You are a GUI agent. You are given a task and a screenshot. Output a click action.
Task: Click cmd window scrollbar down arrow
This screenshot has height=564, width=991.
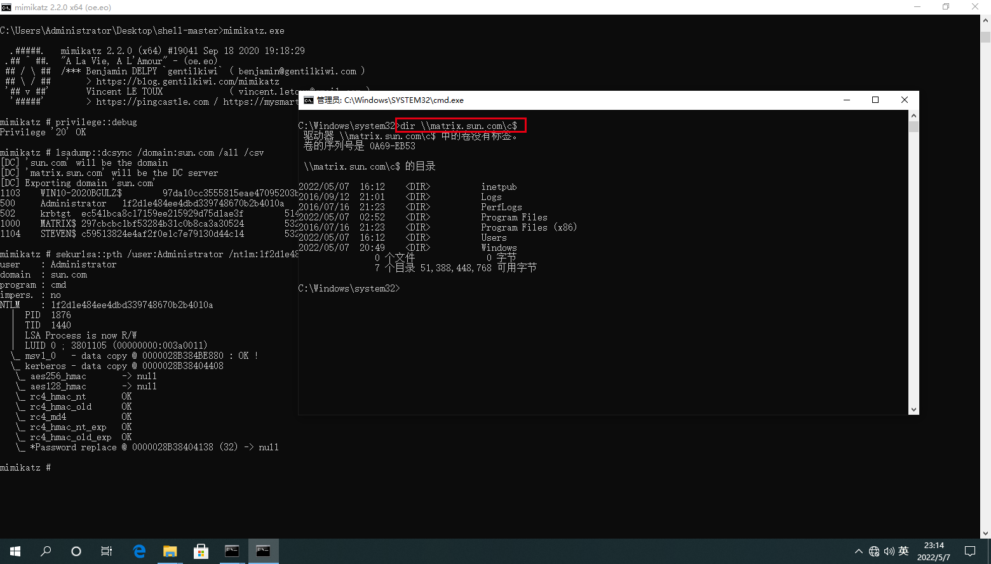point(913,410)
